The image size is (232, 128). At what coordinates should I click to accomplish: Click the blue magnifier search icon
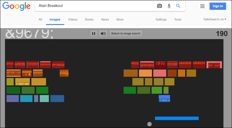(x=178, y=6)
